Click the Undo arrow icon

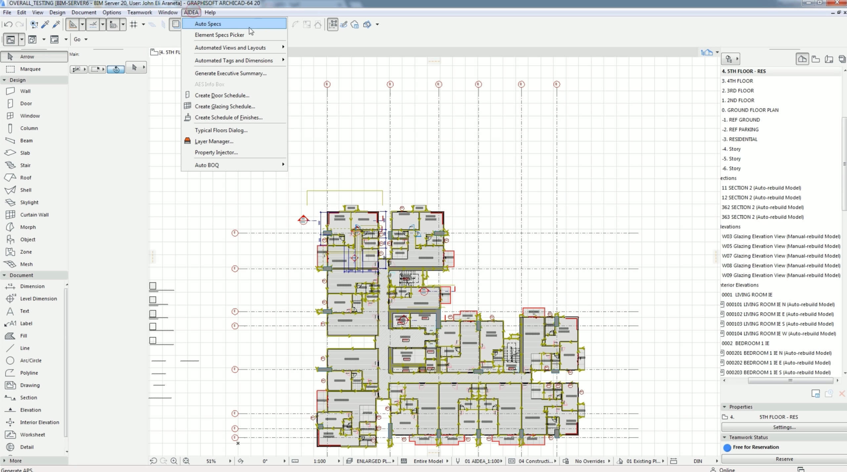[8, 24]
